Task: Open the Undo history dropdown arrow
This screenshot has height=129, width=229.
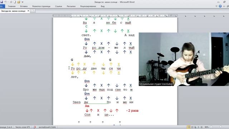Action: (x=8, y=2)
